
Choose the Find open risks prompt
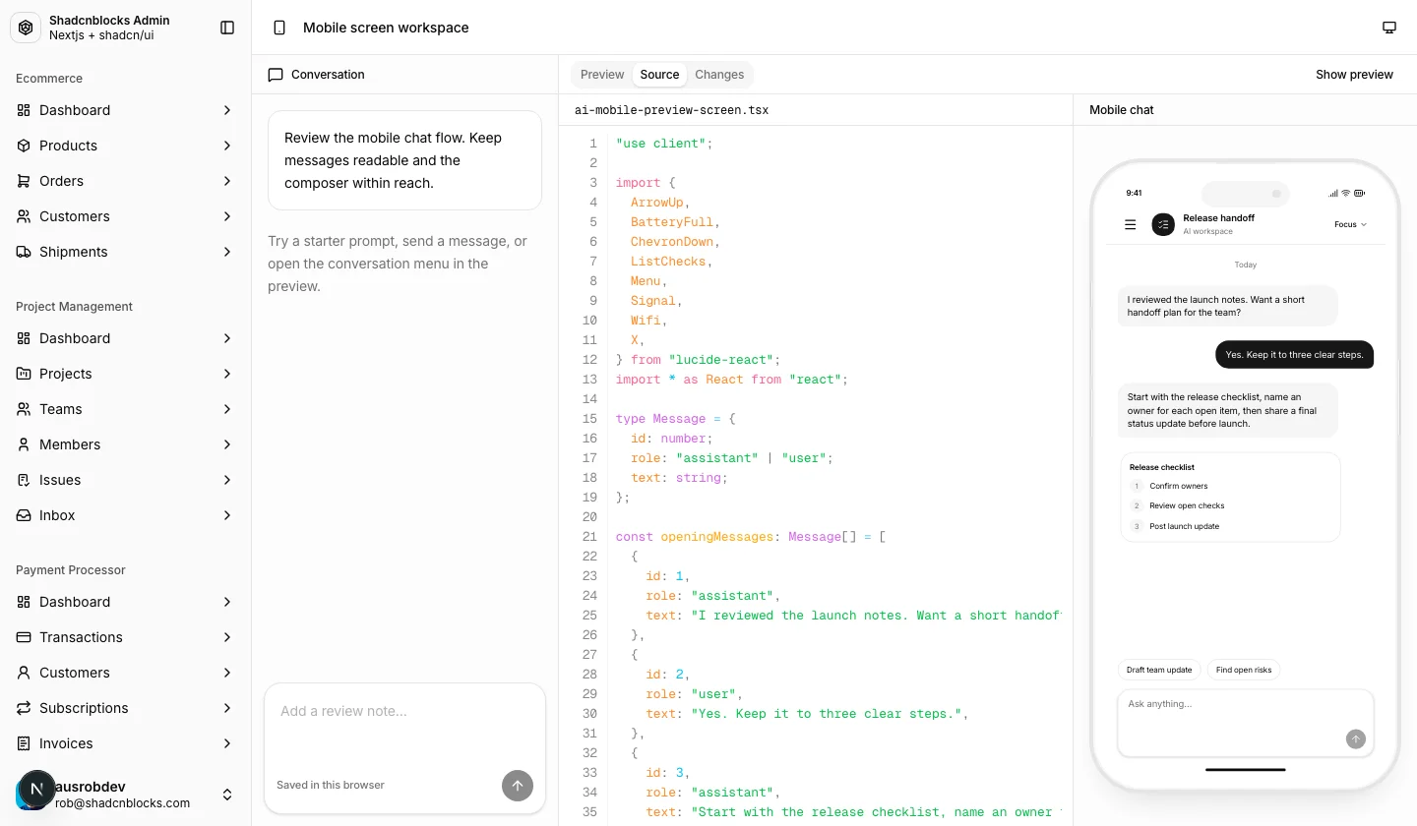1244,670
